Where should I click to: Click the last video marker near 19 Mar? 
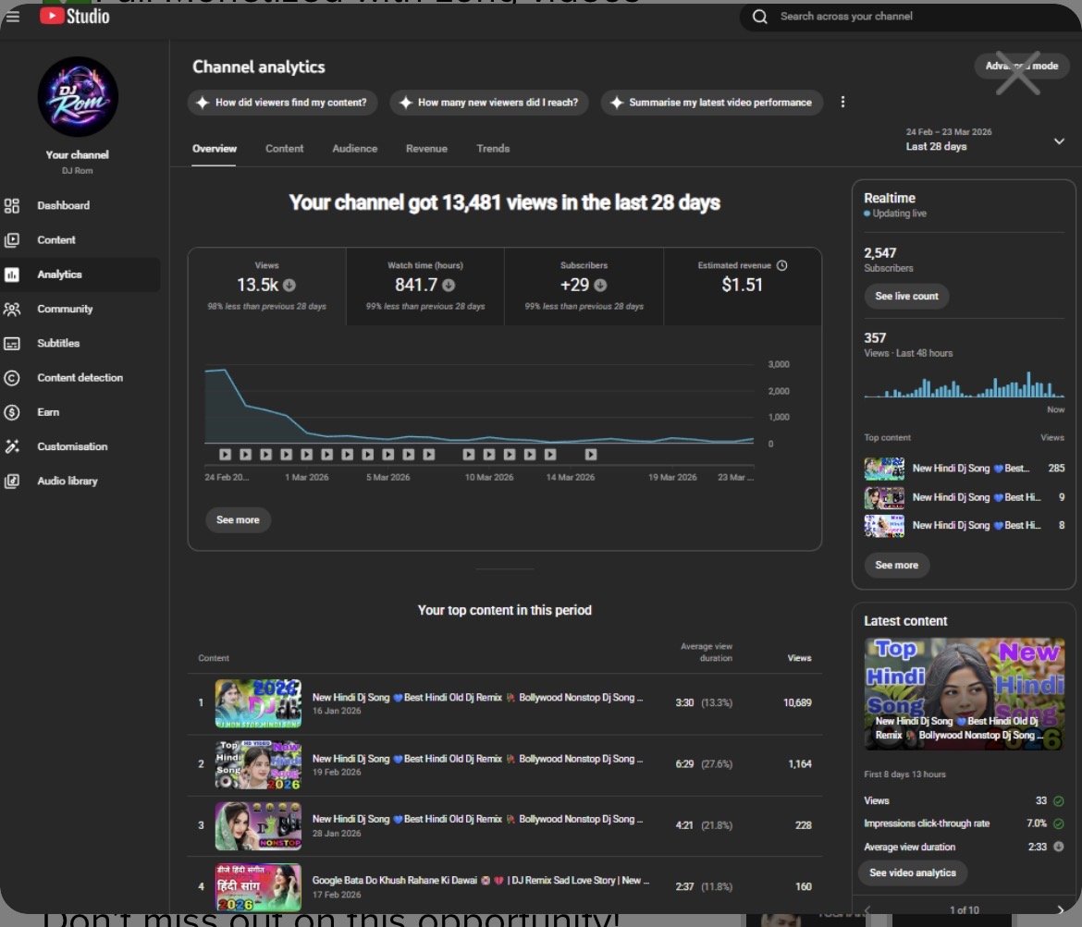point(591,455)
